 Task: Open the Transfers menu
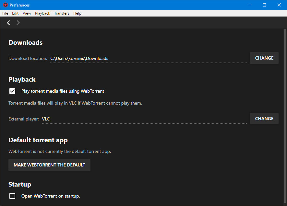point(62,13)
